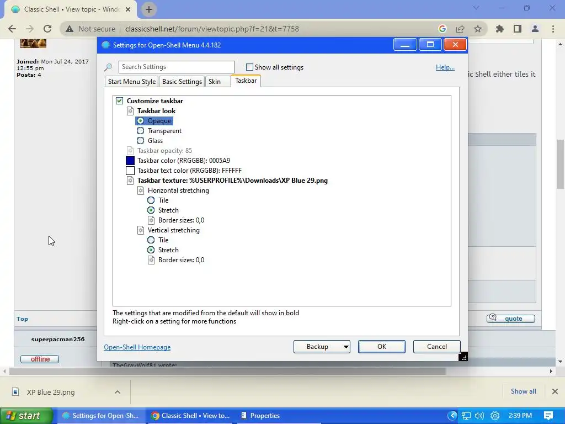Click the settings gear tray icon

[x=495, y=416]
